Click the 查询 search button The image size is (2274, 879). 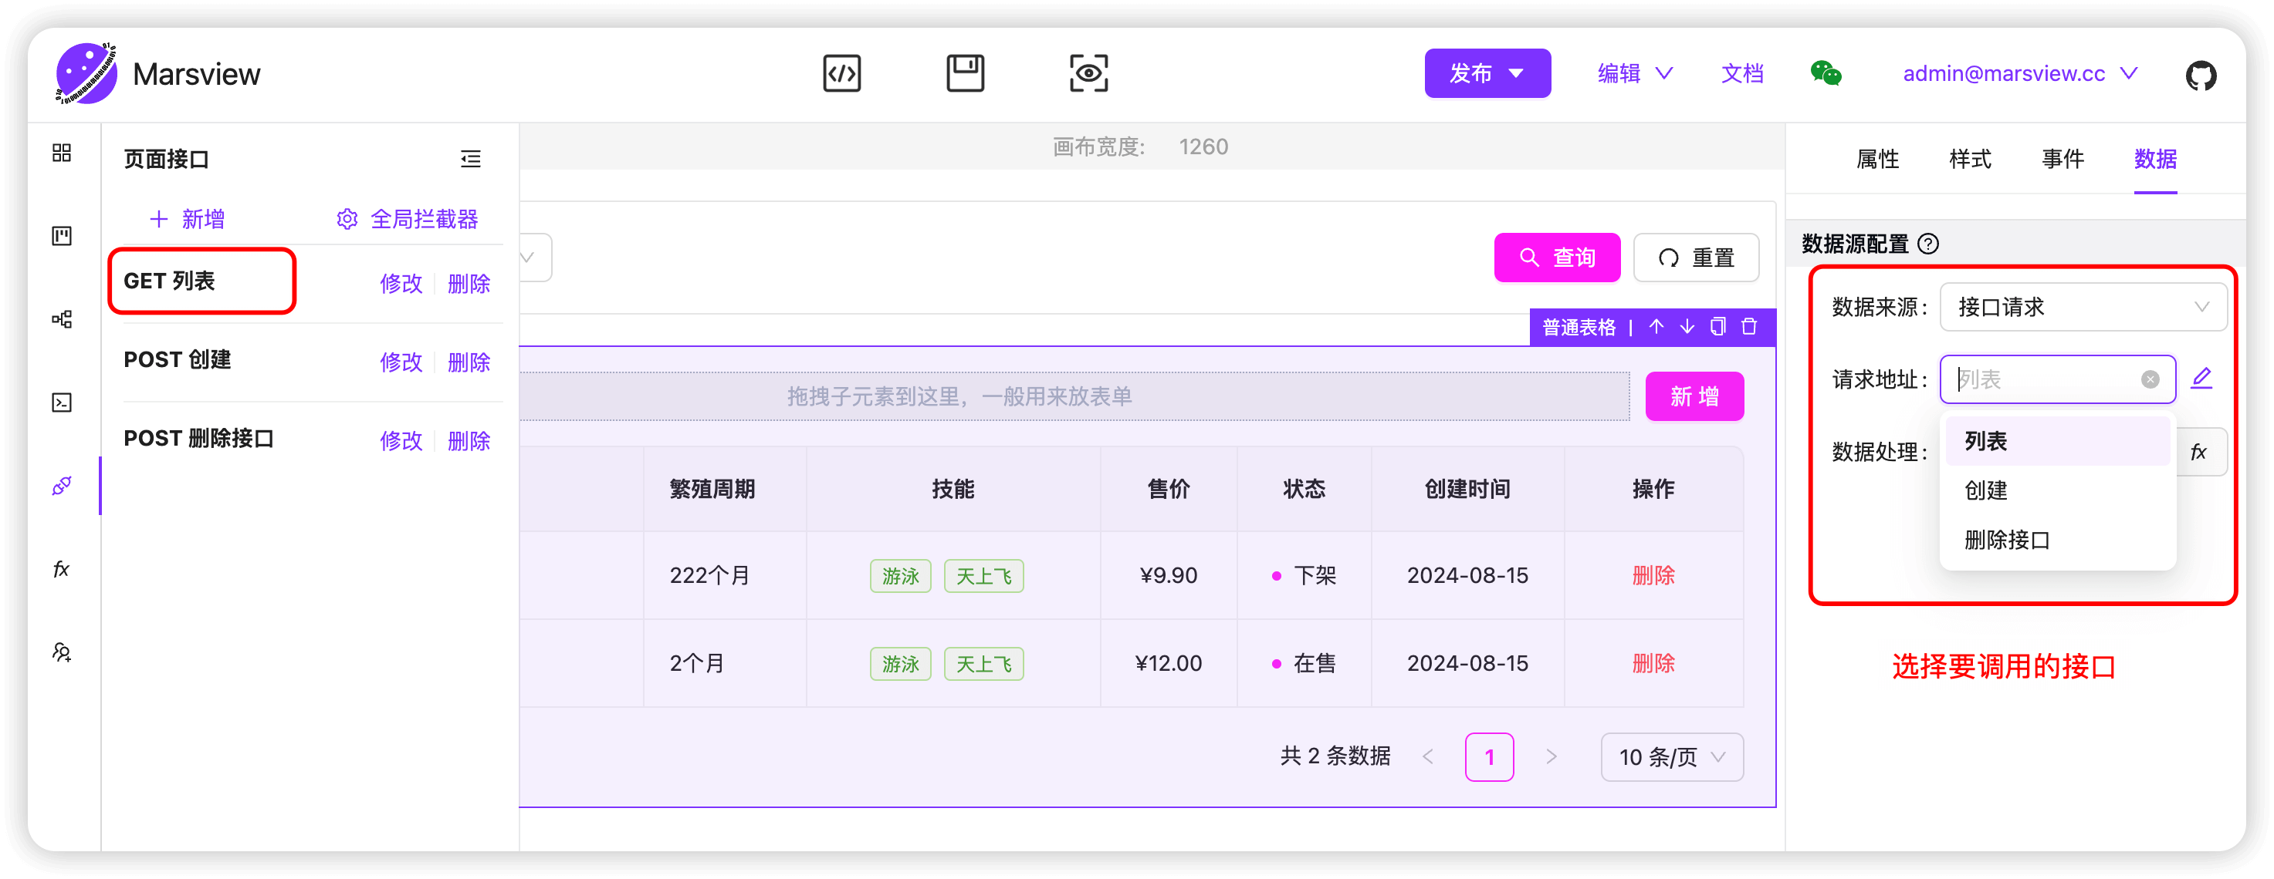pyautogui.click(x=1557, y=258)
